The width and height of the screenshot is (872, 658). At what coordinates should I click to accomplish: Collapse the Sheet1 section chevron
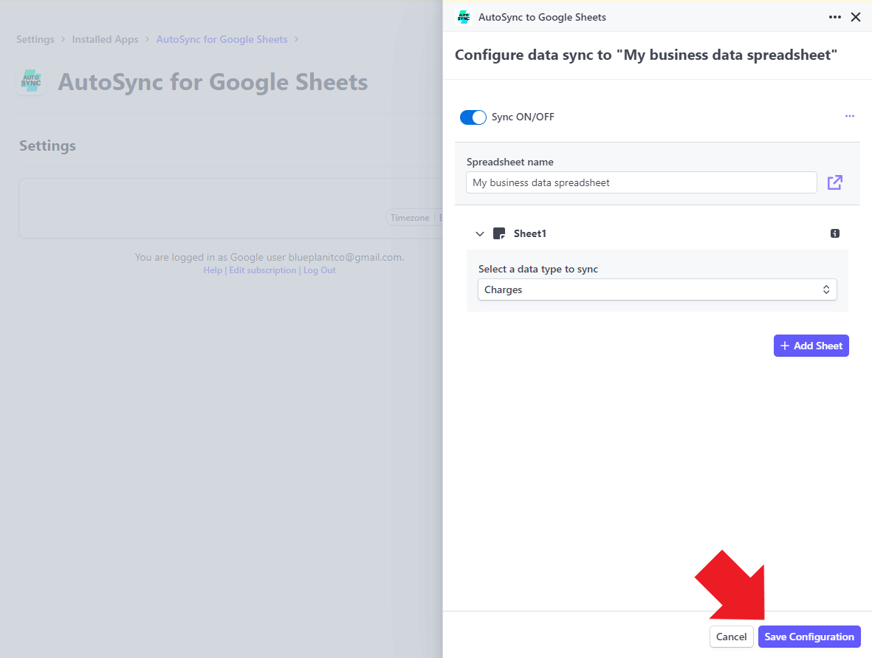pyautogui.click(x=480, y=233)
